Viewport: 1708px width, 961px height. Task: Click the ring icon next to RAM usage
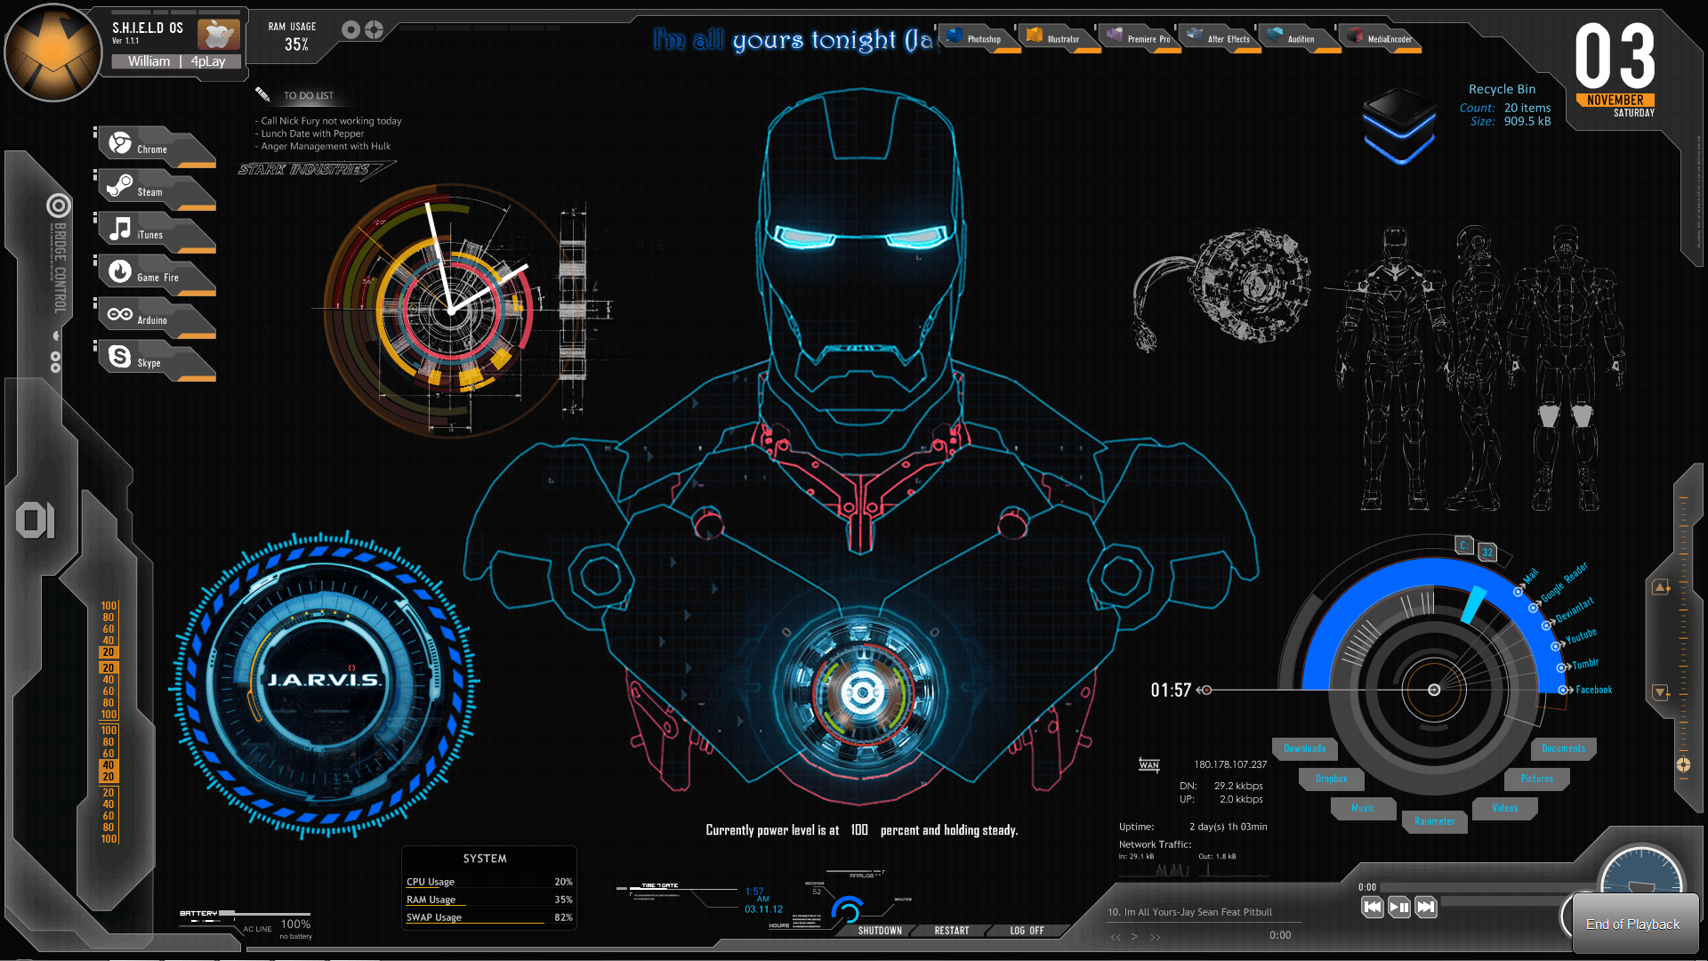[x=351, y=30]
